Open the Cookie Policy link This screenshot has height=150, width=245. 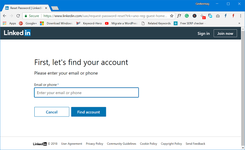click(x=149, y=144)
